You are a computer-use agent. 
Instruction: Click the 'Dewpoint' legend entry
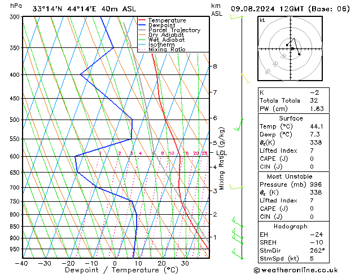click(x=161, y=25)
